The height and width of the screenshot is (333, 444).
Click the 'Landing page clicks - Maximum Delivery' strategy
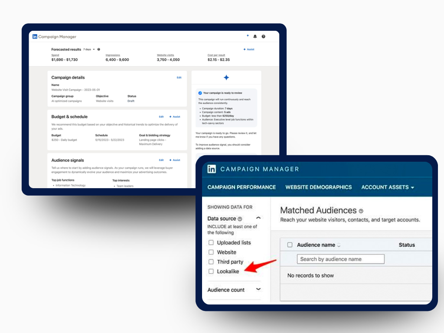point(153,142)
